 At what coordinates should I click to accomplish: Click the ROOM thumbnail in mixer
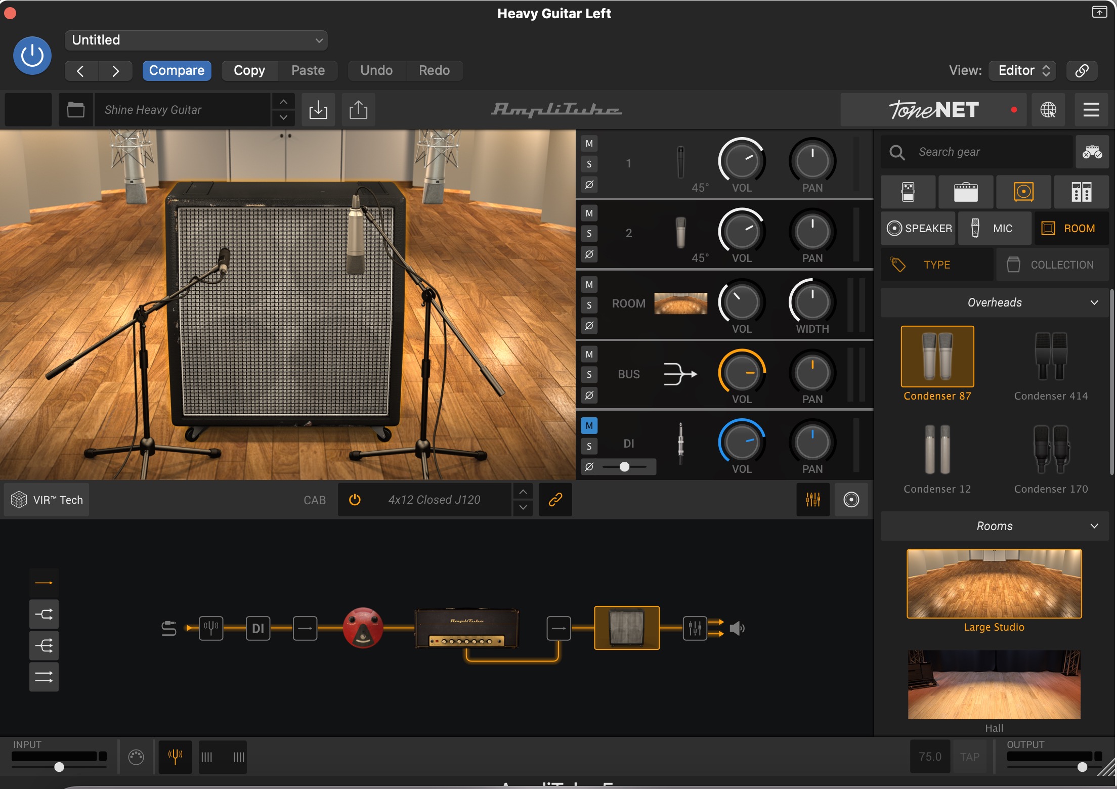[681, 303]
